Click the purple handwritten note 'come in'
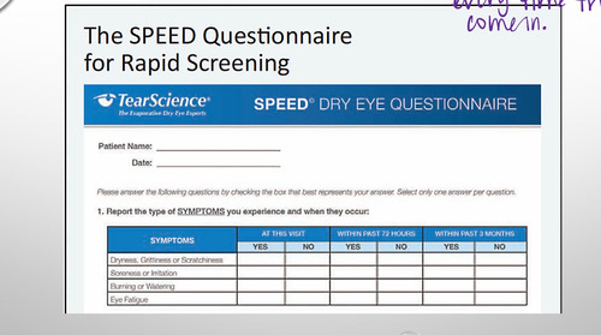This screenshot has height=335, width=601. coord(506,23)
